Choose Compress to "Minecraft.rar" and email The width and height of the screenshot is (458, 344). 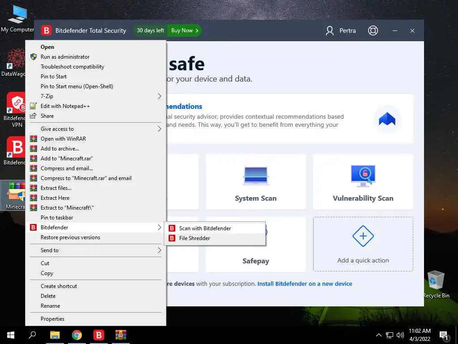tap(96, 178)
